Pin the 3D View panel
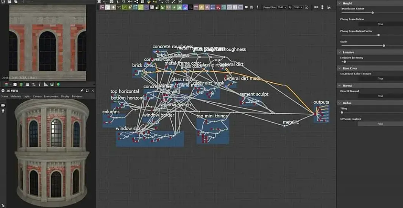The width and height of the screenshot is (403, 208). click(82, 91)
